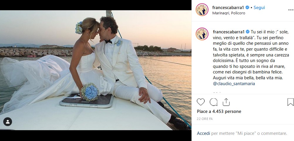Click the profile avatar in the post header
Viewport: 294px width, 141px height.
tap(202, 10)
